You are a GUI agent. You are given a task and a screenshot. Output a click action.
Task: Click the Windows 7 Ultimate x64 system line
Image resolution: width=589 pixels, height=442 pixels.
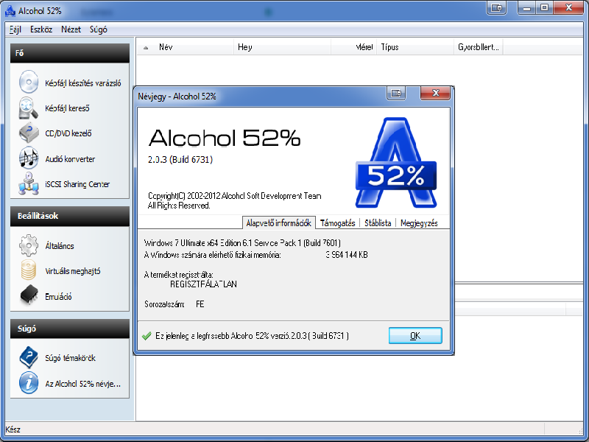[242, 243]
